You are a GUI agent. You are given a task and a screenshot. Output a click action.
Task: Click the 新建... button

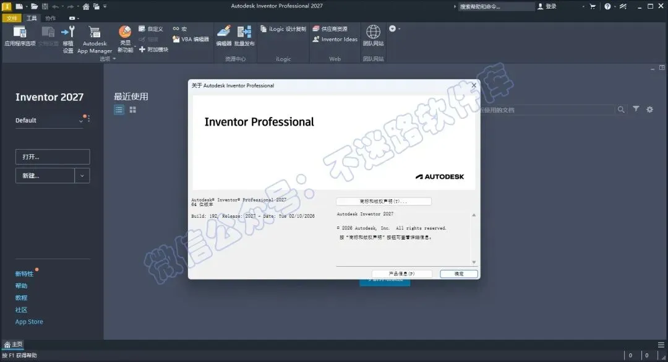coord(45,176)
